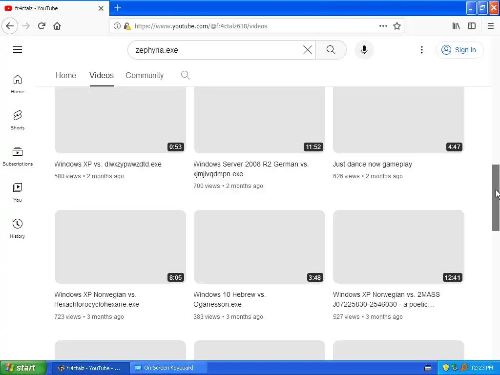Open a new browser tab
The width and height of the screenshot is (500, 375).
coord(118,8)
